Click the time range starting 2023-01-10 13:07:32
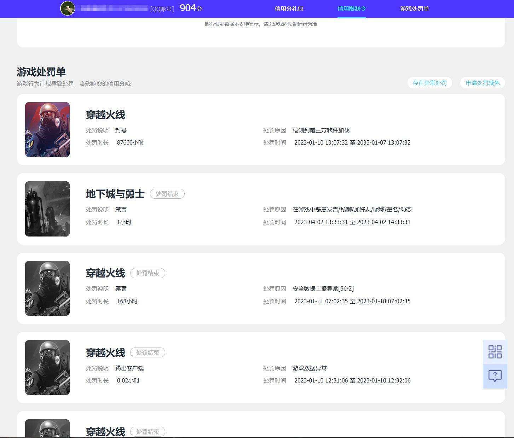The width and height of the screenshot is (514, 438). tap(352, 143)
